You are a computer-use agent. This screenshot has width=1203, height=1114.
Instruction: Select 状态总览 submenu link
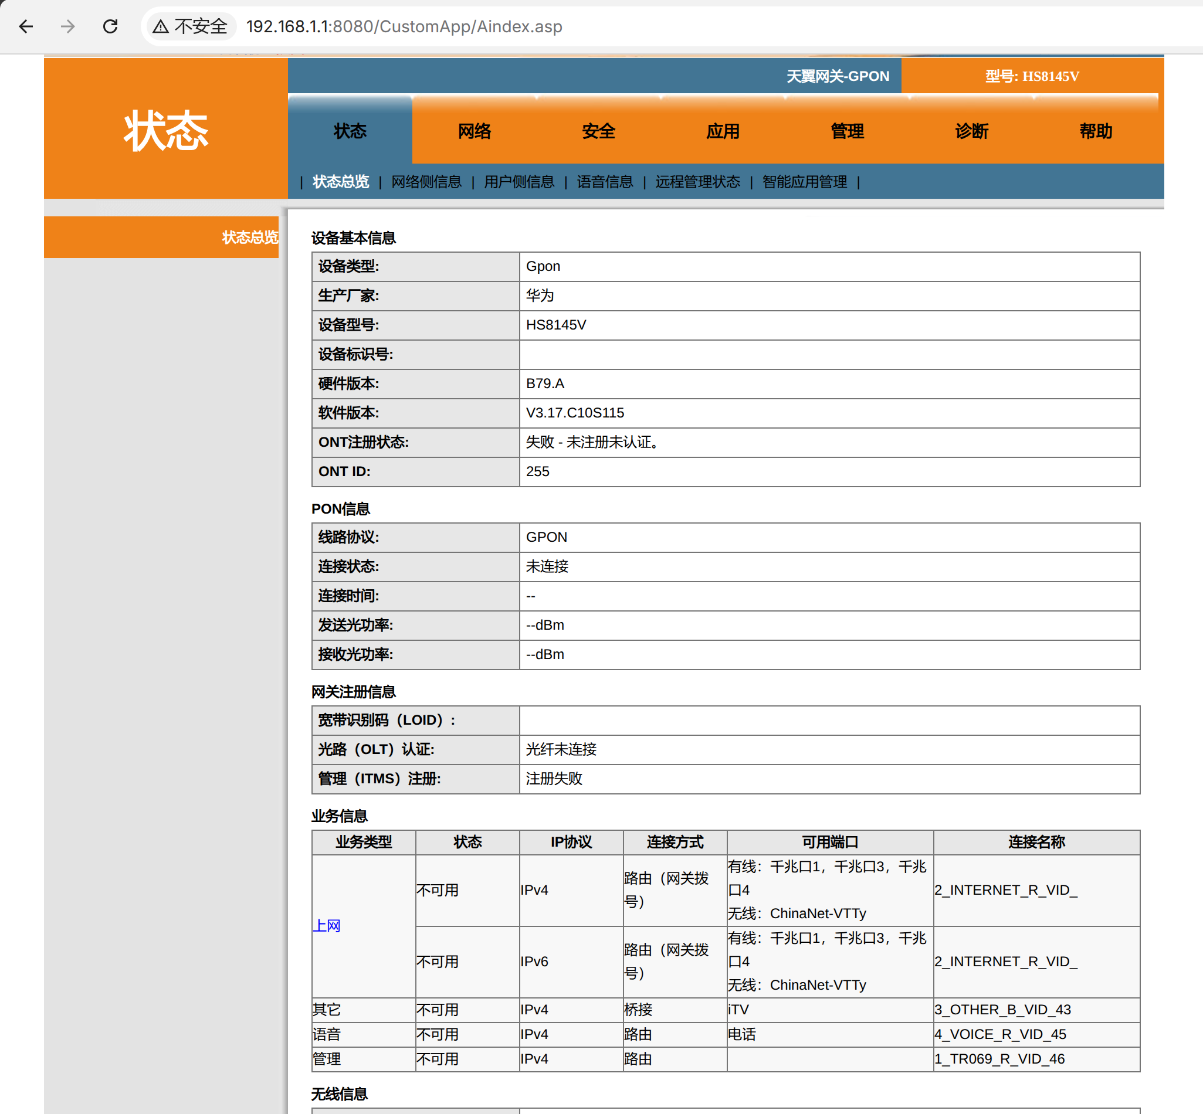(x=341, y=181)
